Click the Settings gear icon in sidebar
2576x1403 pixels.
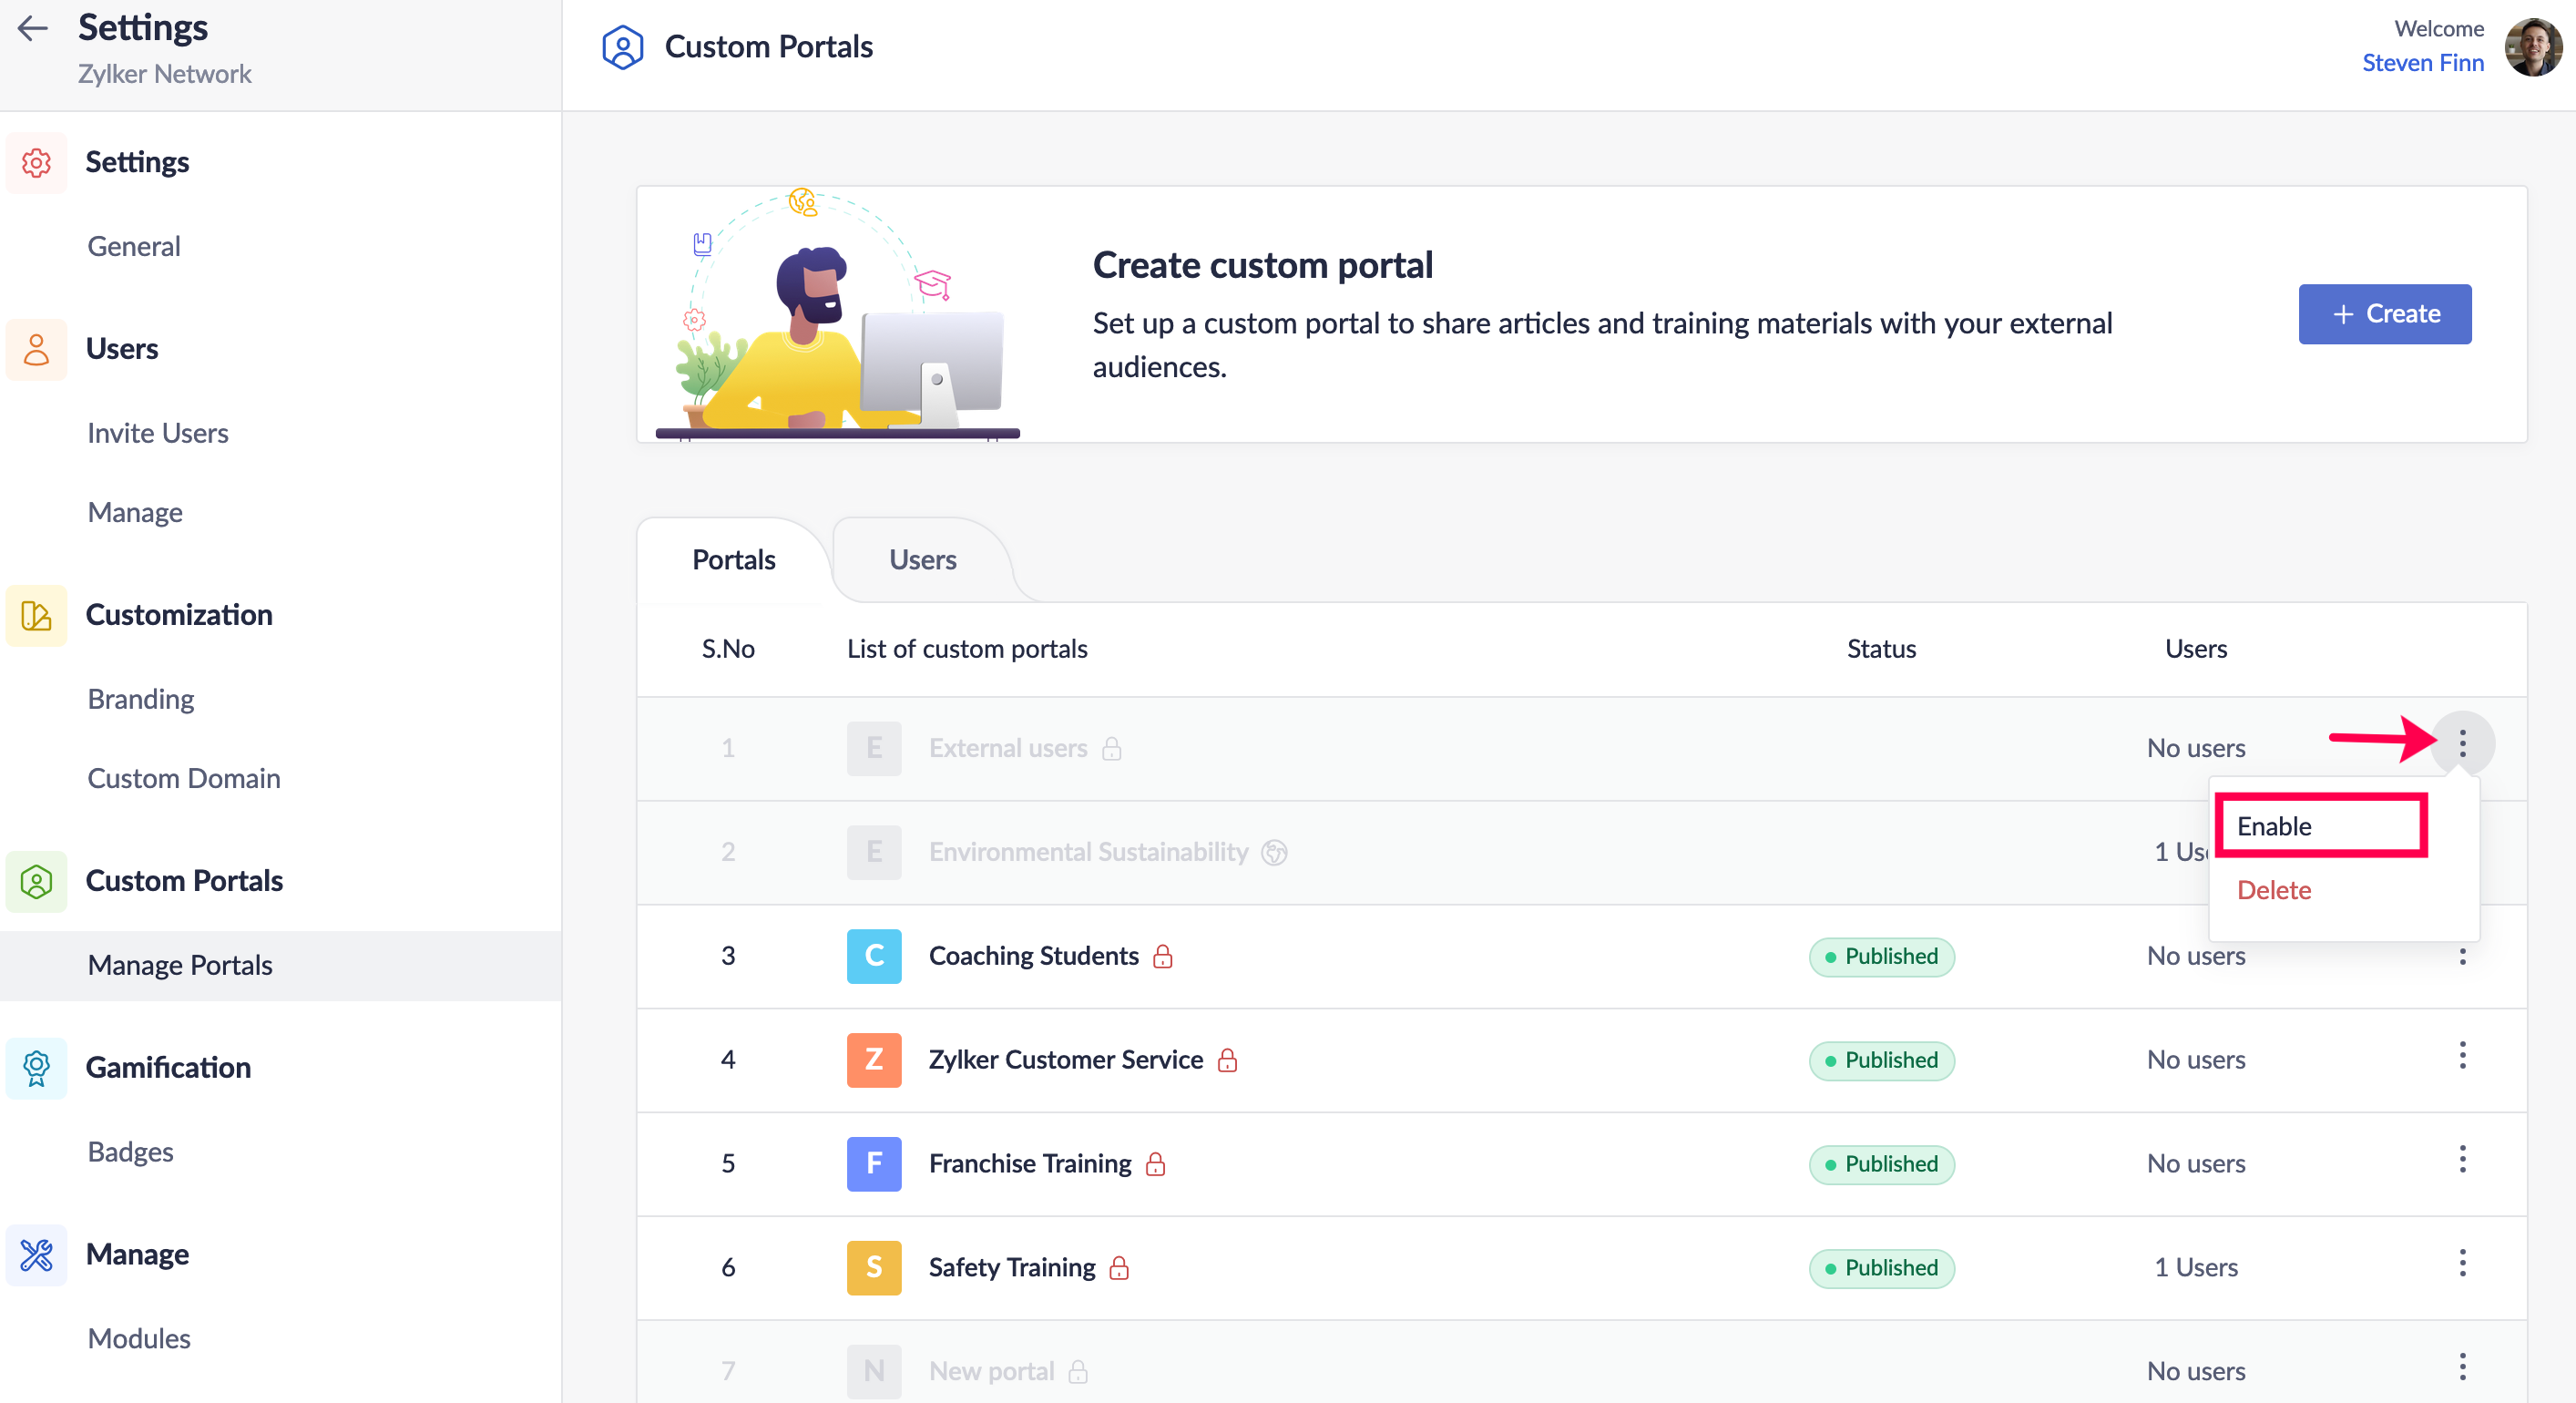pos(37,162)
